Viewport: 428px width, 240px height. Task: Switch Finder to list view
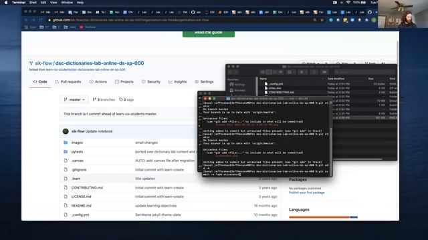pyautogui.click(x=269, y=72)
